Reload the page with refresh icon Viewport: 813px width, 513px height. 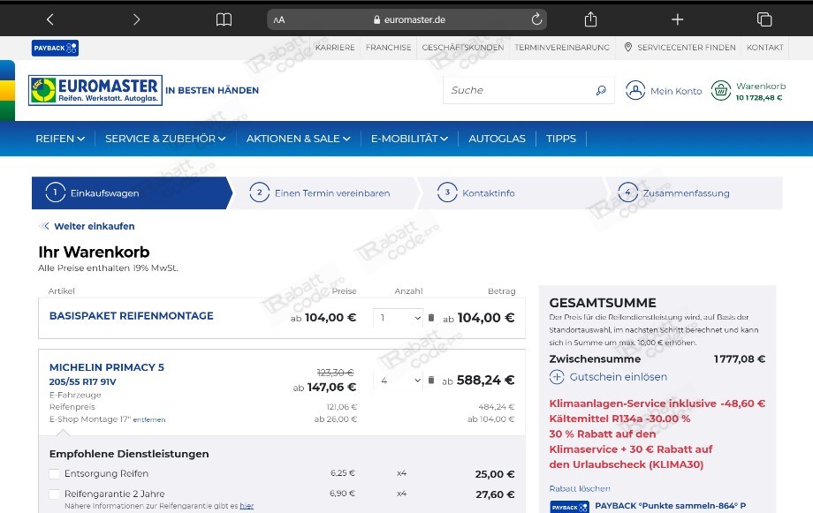click(x=536, y=19)
